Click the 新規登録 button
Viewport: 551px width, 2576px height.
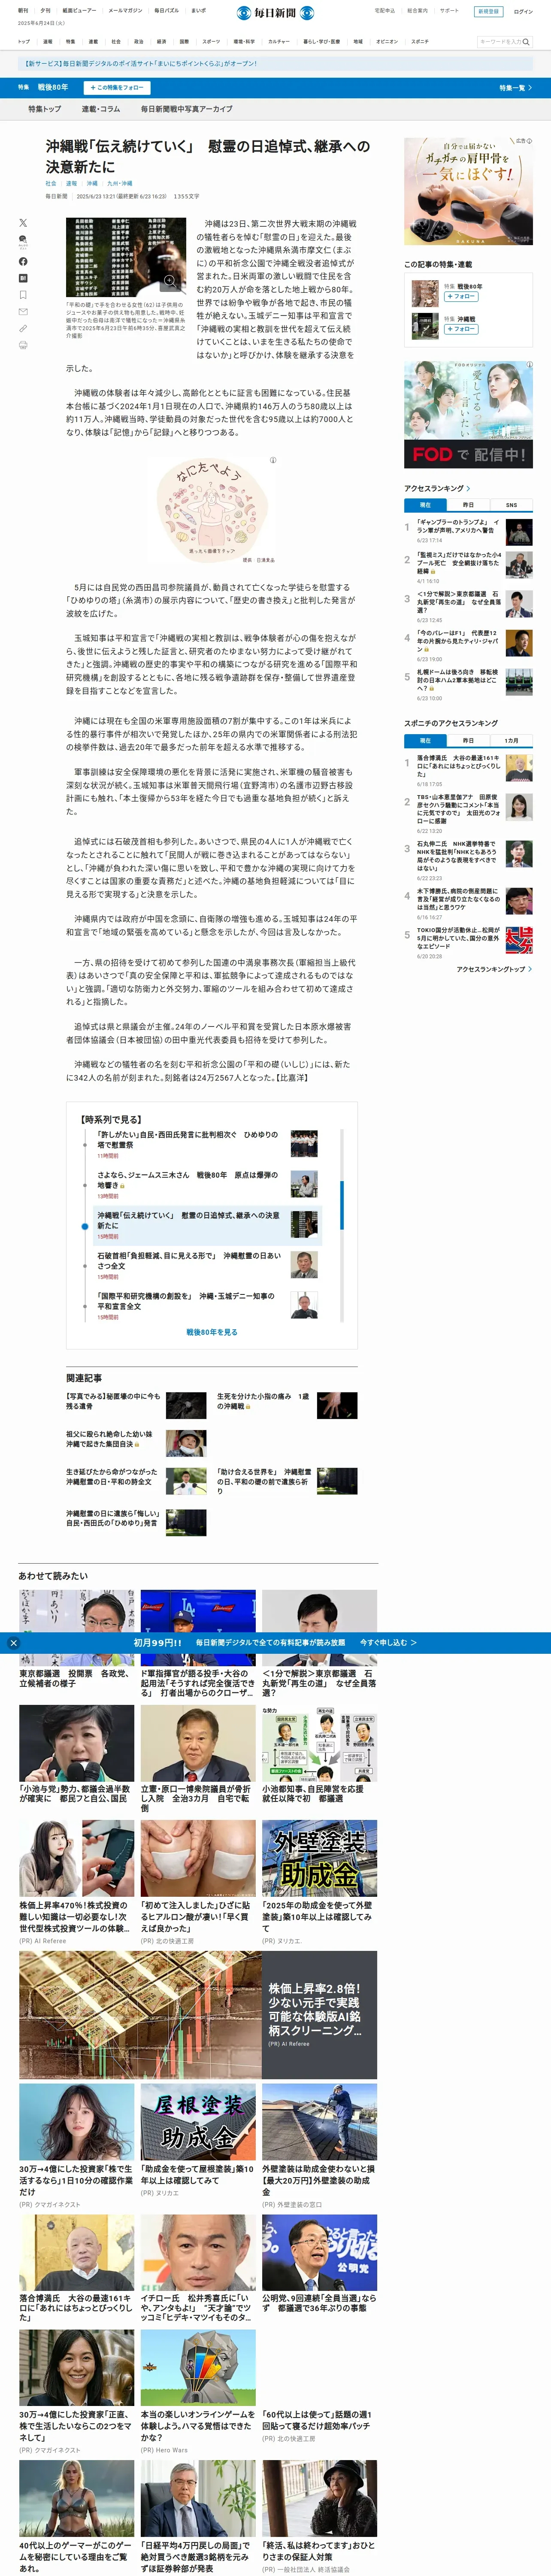(487, 12)
